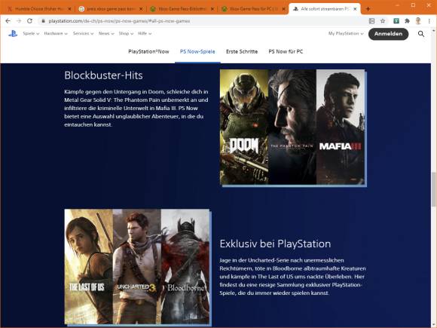
Task: Select the PS Now für PC tab
Action: (286, 51)
